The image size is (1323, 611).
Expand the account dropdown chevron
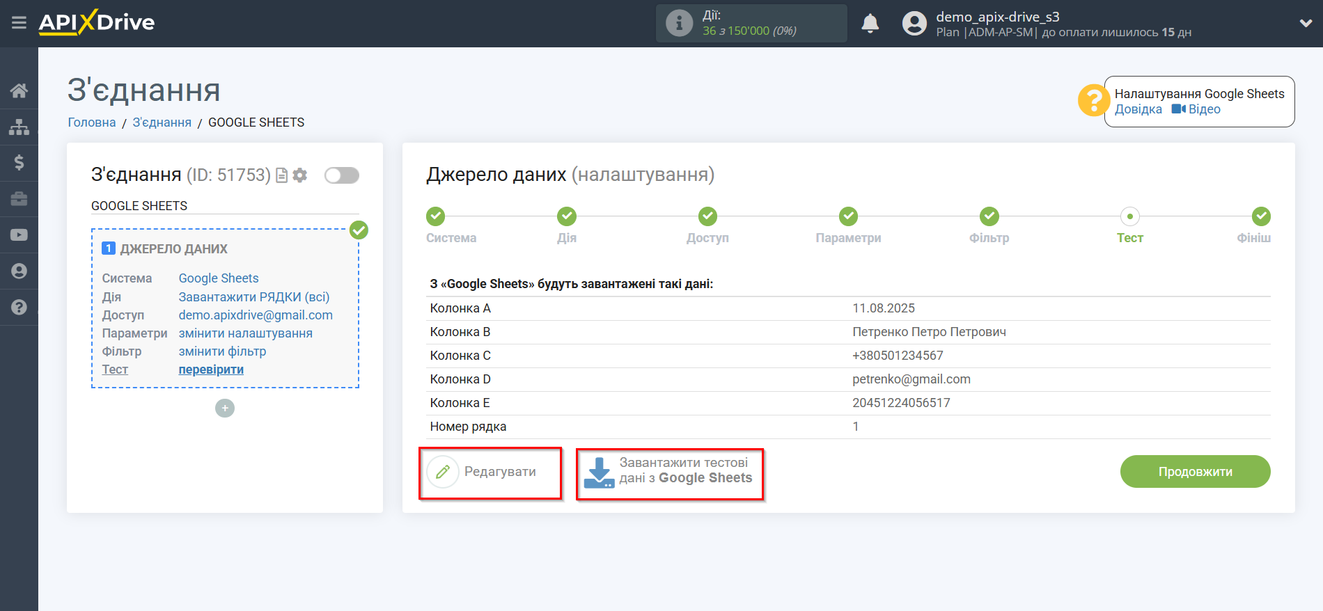1306,23
